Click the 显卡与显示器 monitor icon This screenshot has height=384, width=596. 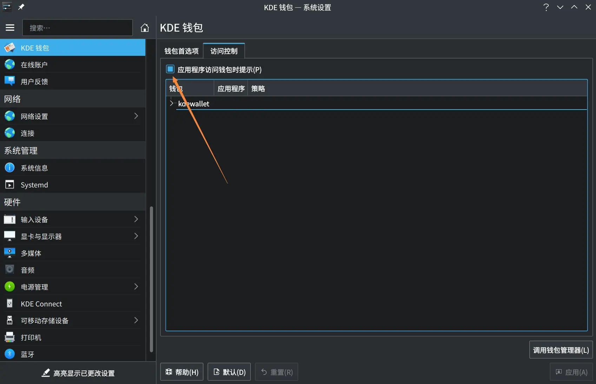tap(10, 236)
